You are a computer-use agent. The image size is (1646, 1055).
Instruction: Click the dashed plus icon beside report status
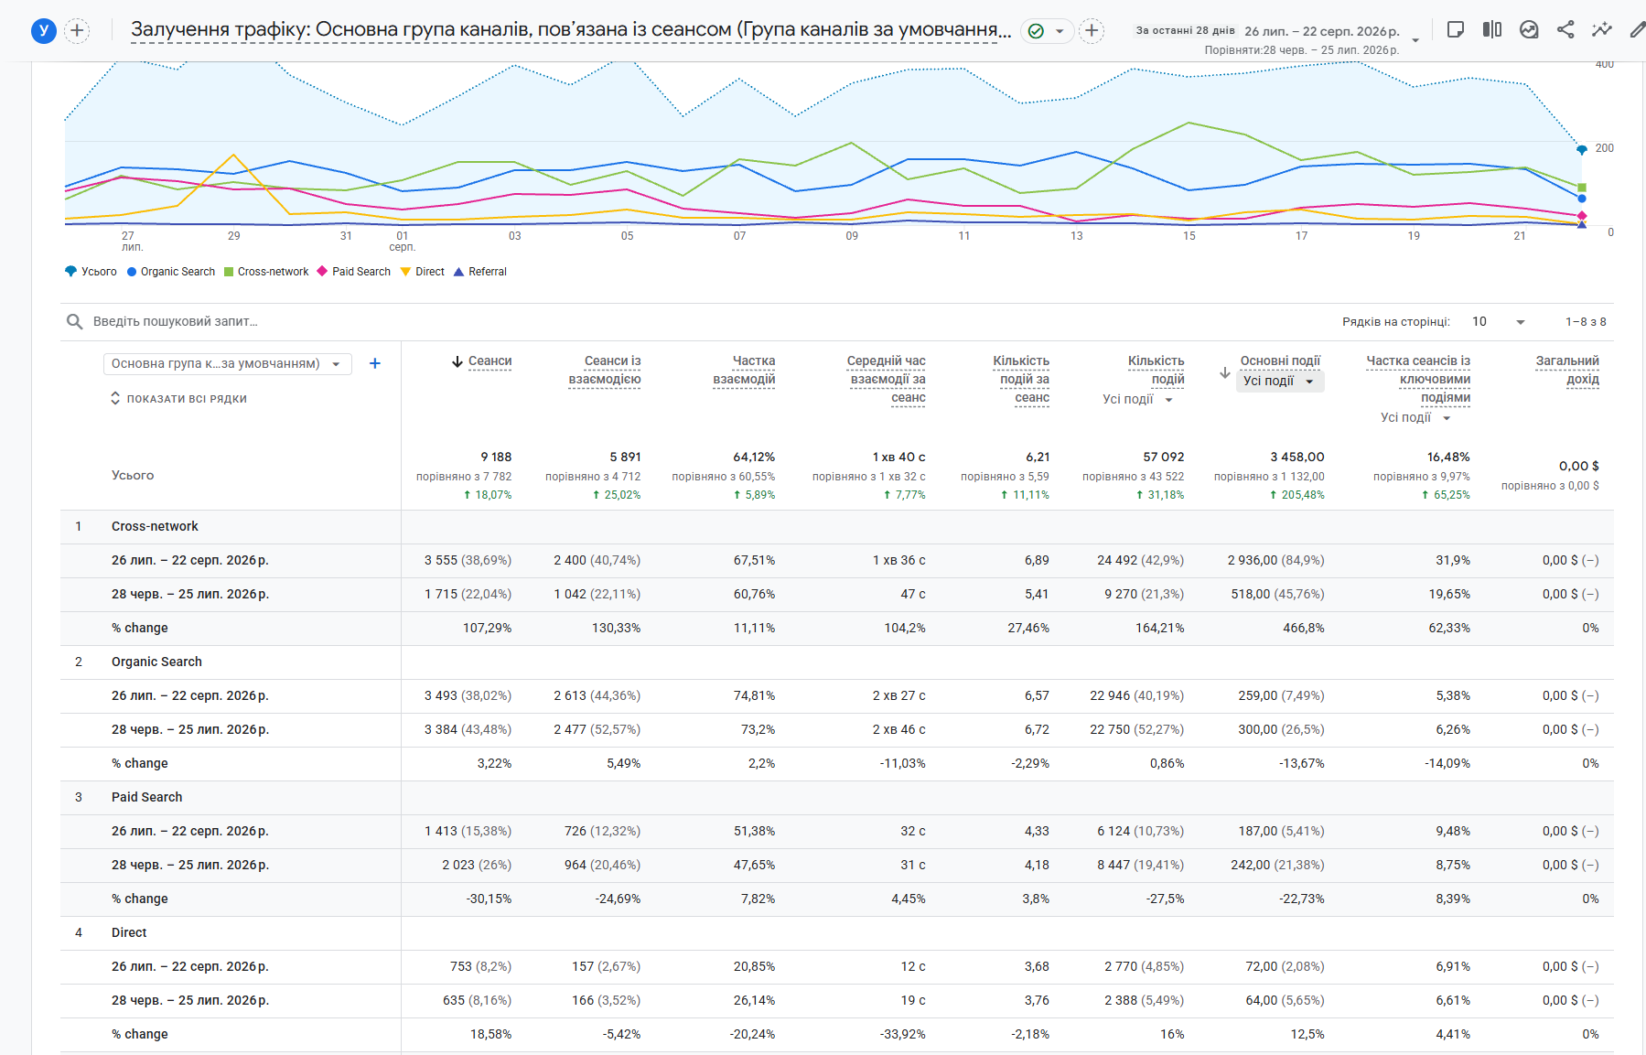[x=1092, y=31]
